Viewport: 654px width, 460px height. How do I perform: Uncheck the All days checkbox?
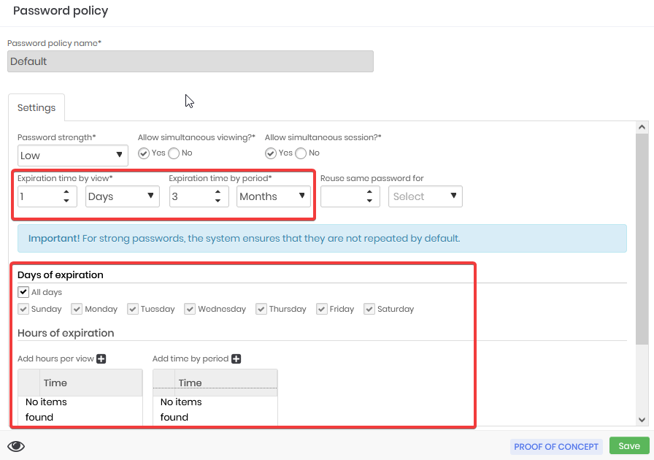23,292
